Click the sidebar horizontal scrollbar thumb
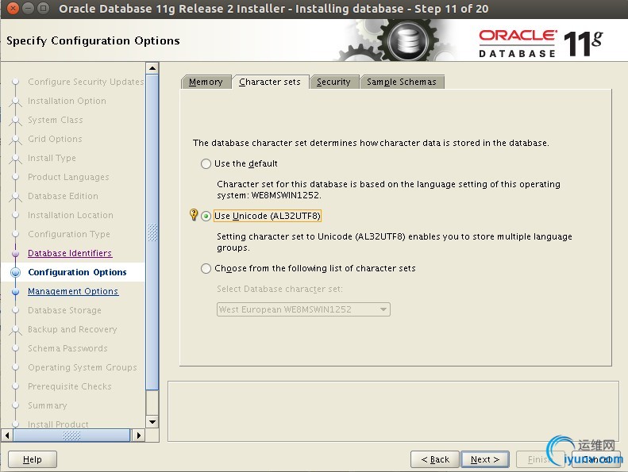Image resolution: width=628 pixels, height=472 pixels. (72, 435)
